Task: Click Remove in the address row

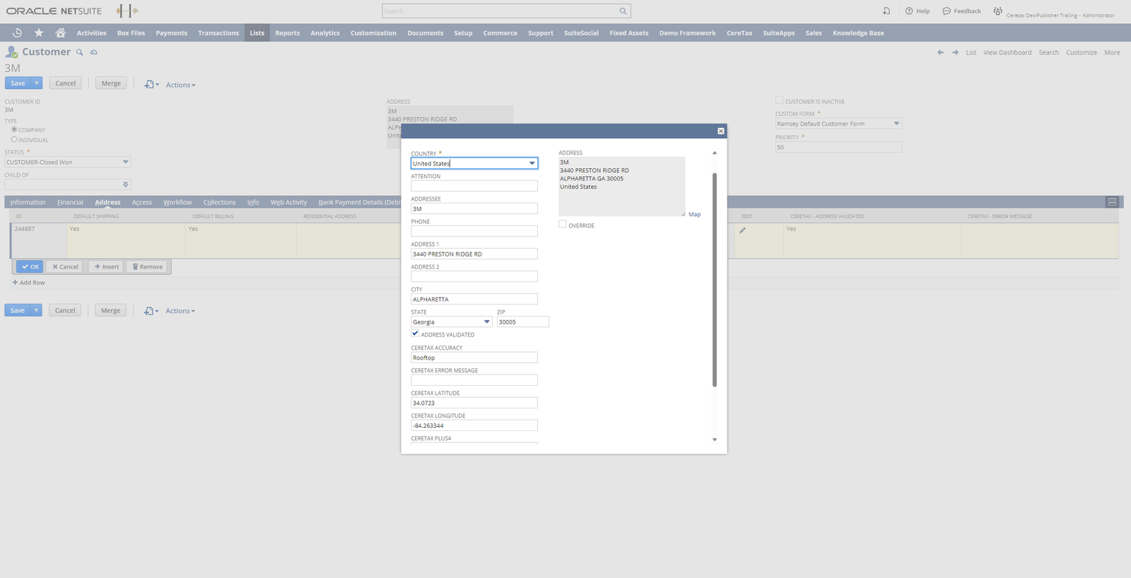Action: click(148, 266)
